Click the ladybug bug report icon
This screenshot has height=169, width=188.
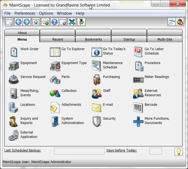coord(180,22)
